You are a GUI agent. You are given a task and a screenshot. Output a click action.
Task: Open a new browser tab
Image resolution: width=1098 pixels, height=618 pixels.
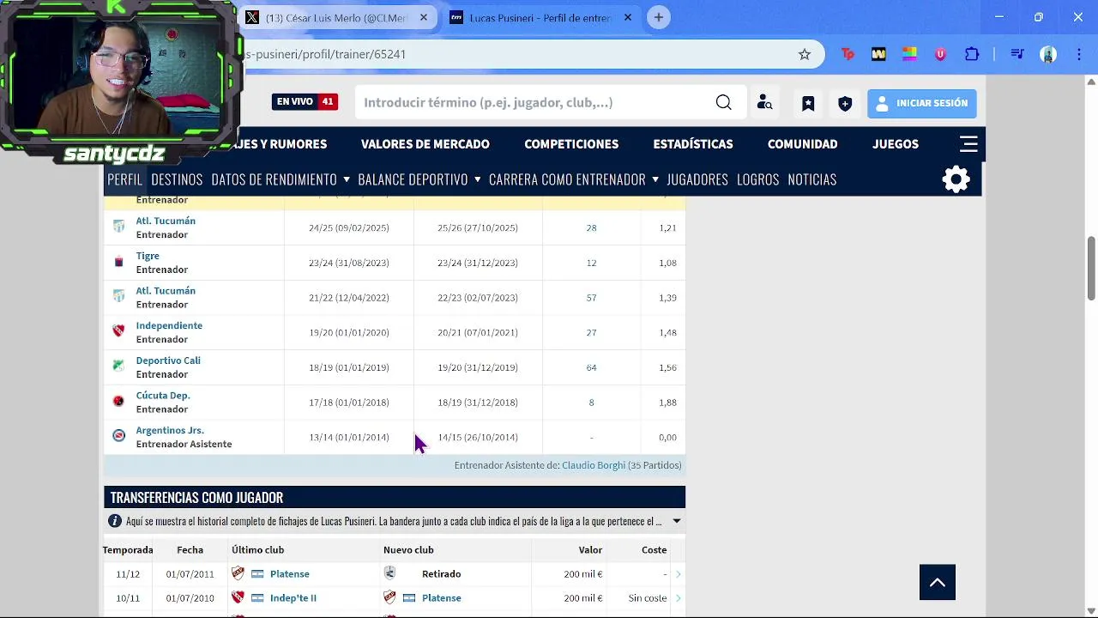(x=658, y=17)
